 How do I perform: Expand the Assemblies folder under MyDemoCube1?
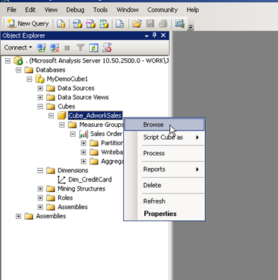click(x=40, y=207)
